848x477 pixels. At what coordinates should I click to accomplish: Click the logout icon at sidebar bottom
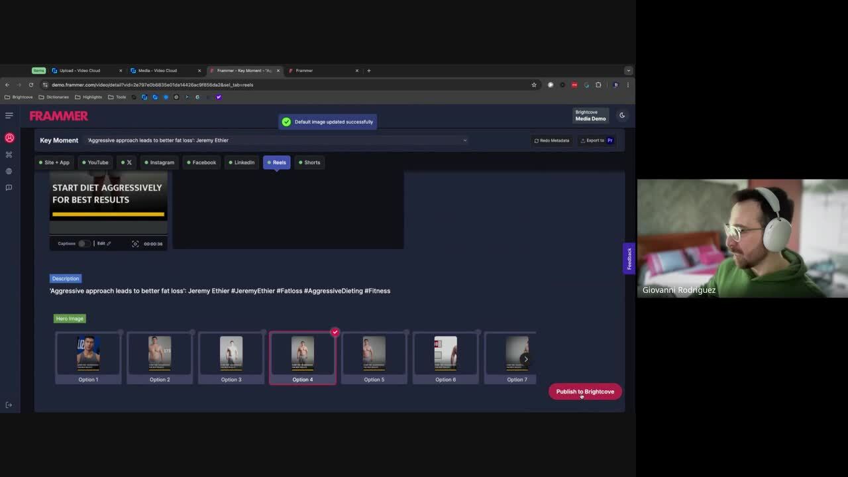9,405
